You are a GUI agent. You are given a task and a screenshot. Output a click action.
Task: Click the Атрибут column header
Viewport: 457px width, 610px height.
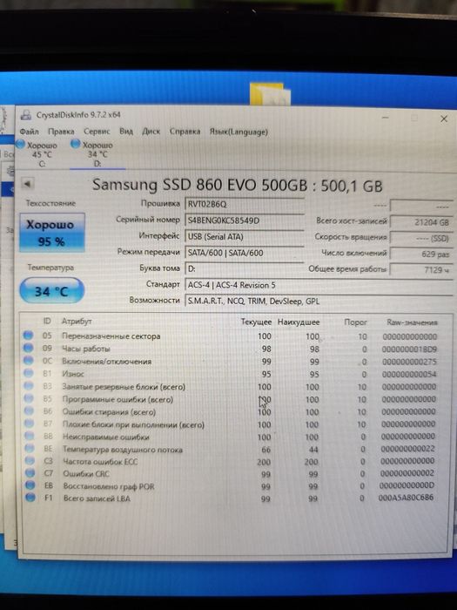click(x=77, y=322)
